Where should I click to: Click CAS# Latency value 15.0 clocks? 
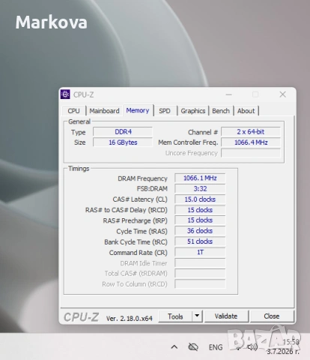(200, 199)
